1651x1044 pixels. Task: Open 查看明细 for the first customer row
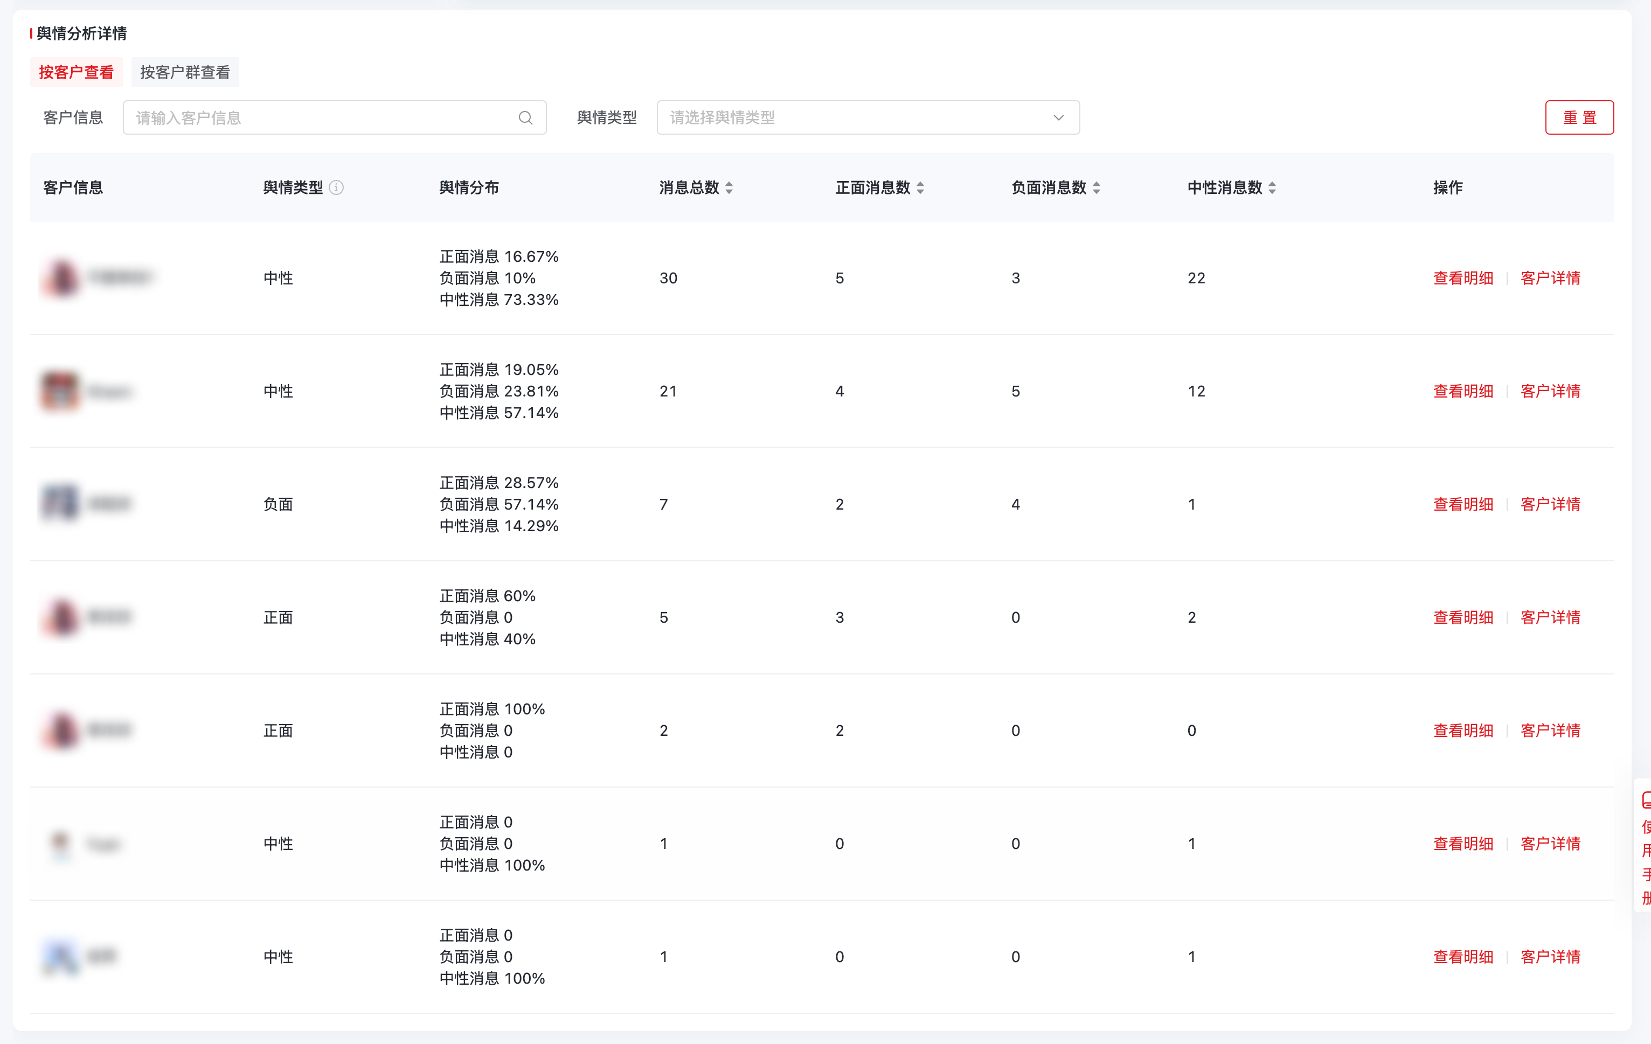pos(1462,279)
